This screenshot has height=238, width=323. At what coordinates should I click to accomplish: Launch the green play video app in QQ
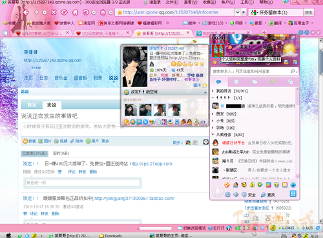pyautogui.click(x=260, y=184)
